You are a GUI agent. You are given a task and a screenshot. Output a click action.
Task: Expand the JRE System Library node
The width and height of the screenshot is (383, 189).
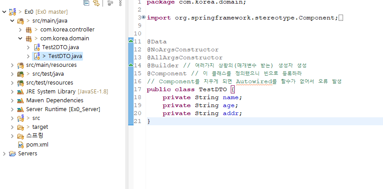click(12, 92)
